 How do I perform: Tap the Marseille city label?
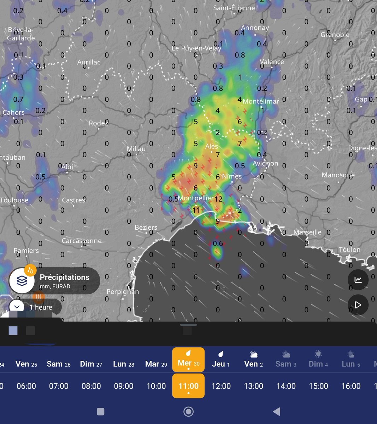point(307,232)
